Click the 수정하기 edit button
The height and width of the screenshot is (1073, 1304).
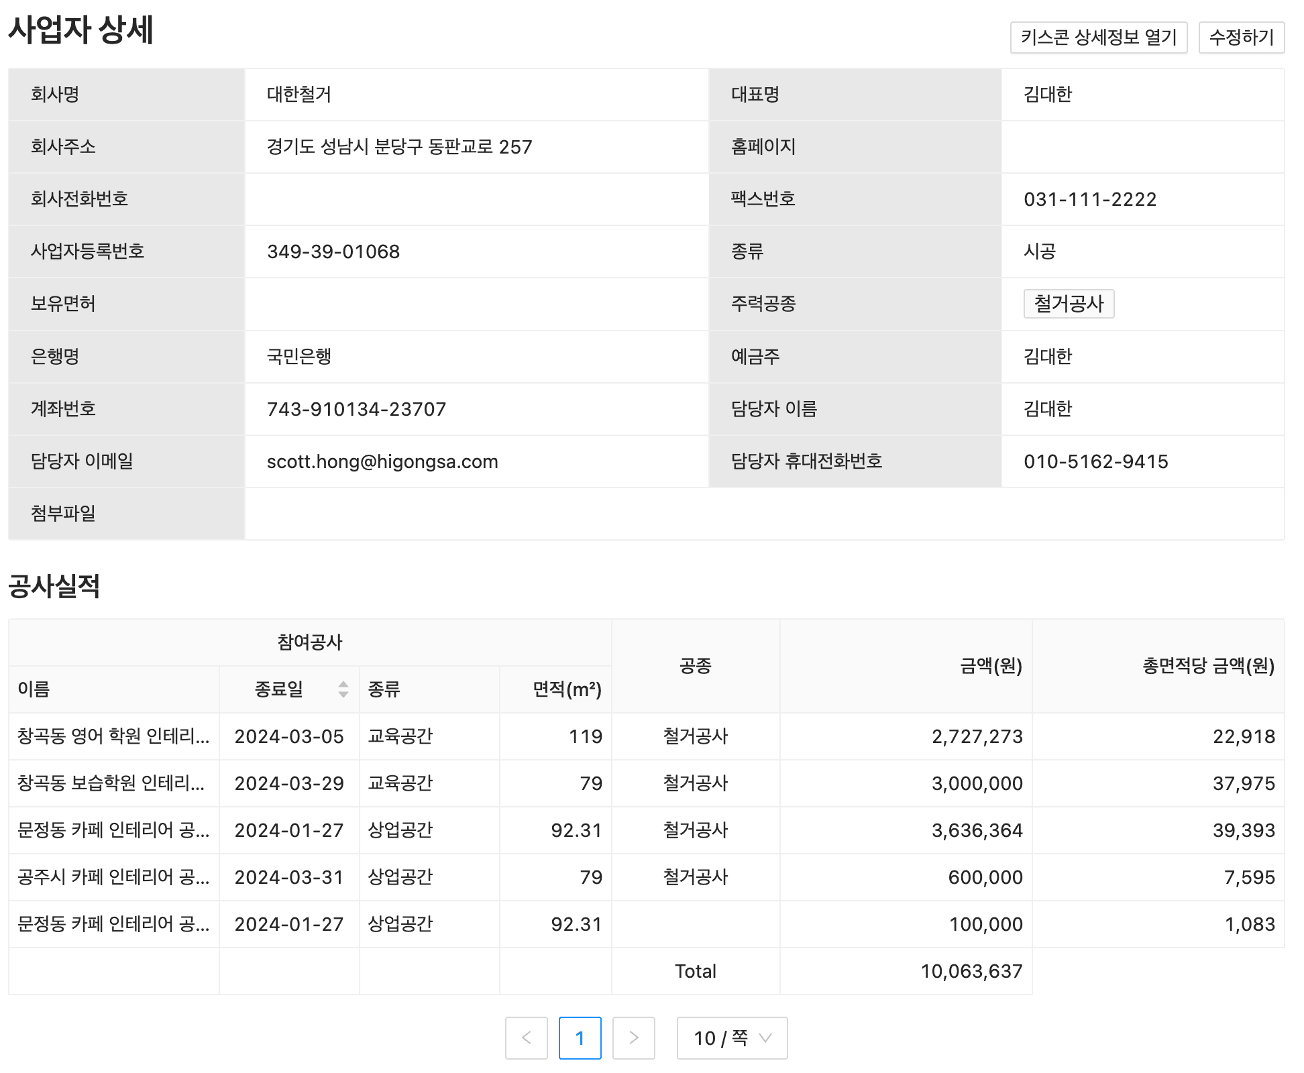pyautogui.click(x=1241, y=38)
